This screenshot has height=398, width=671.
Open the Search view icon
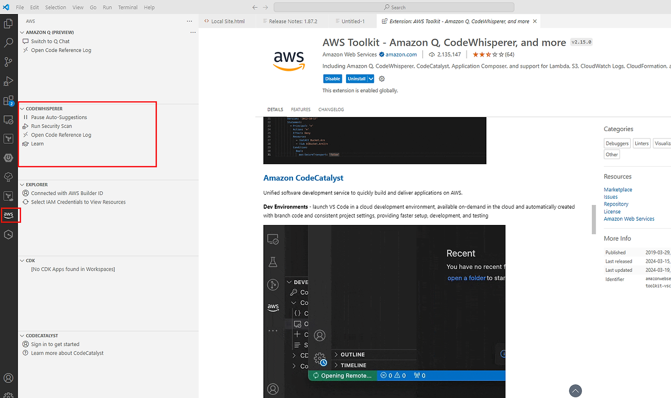[x=8, y=42]
